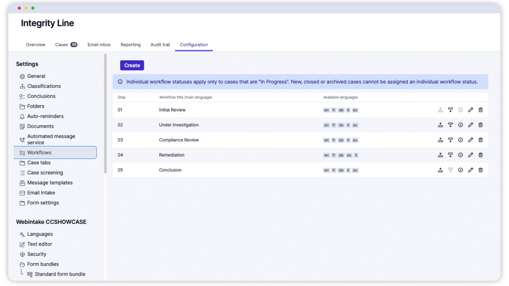
Task: Open the Audit trail tab
Action: click(x=160, y=45)
